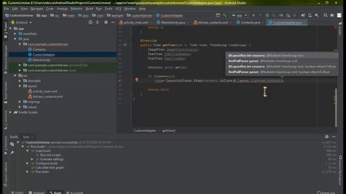This screenshot has width=346, height=194.
Task: Switch to listview_contacto.xml editor tab
Action: coord(212,23)
